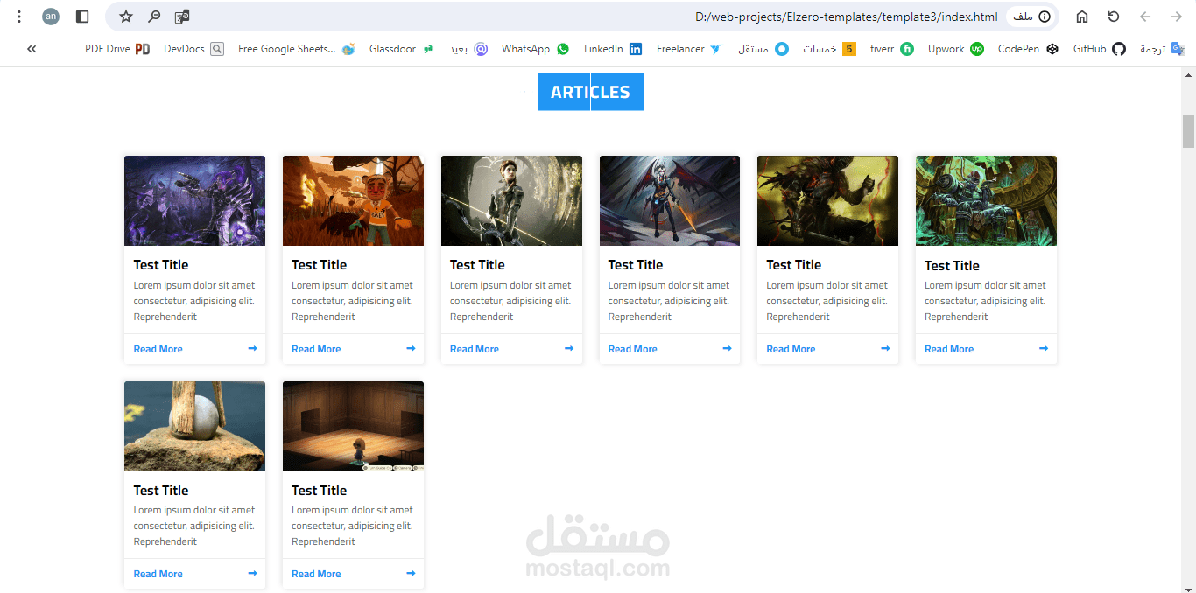Reload the current page
Image resolution: width=1196 pixels, height=593 pixels.
point(1114,17)
